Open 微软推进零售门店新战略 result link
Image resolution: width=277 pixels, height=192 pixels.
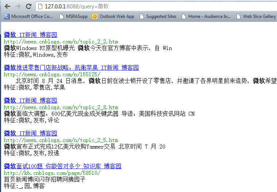72,68
